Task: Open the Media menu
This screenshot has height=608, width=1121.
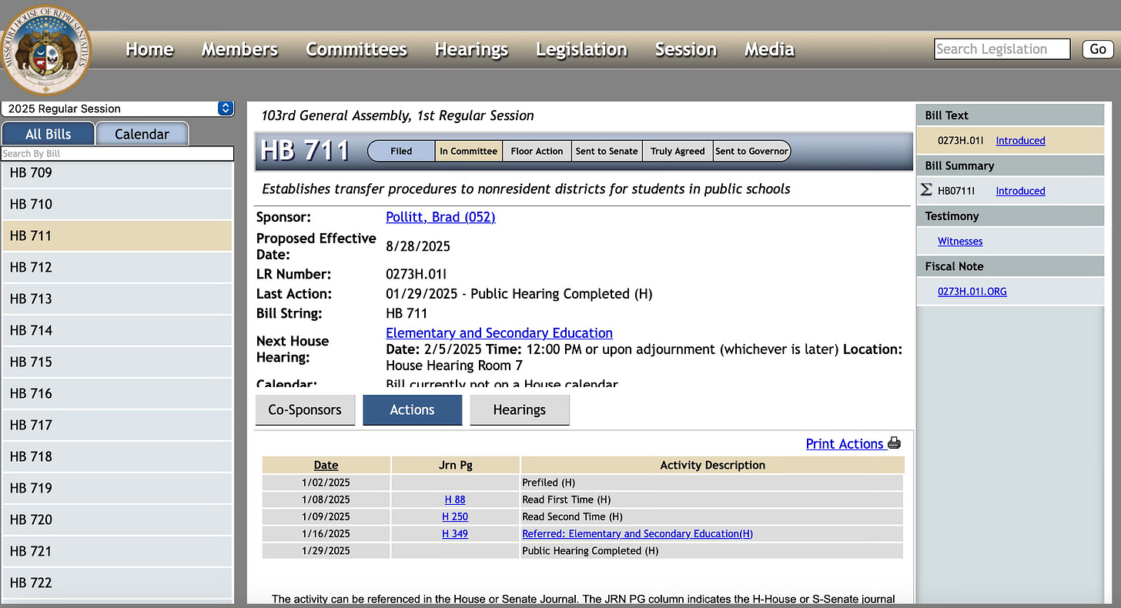Action: (769, 49)
